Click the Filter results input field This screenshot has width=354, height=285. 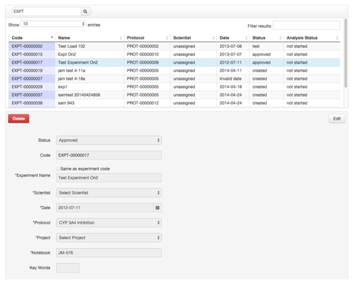pos(307,25)
